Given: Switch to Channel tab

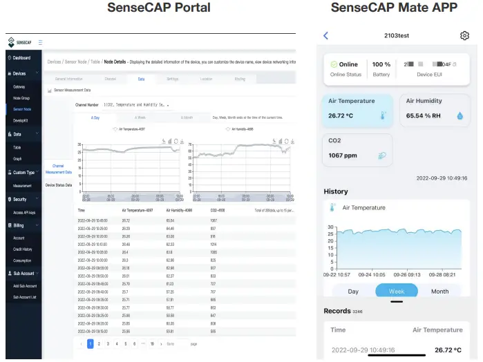Looking at the screenshot, I should point(111,79).
